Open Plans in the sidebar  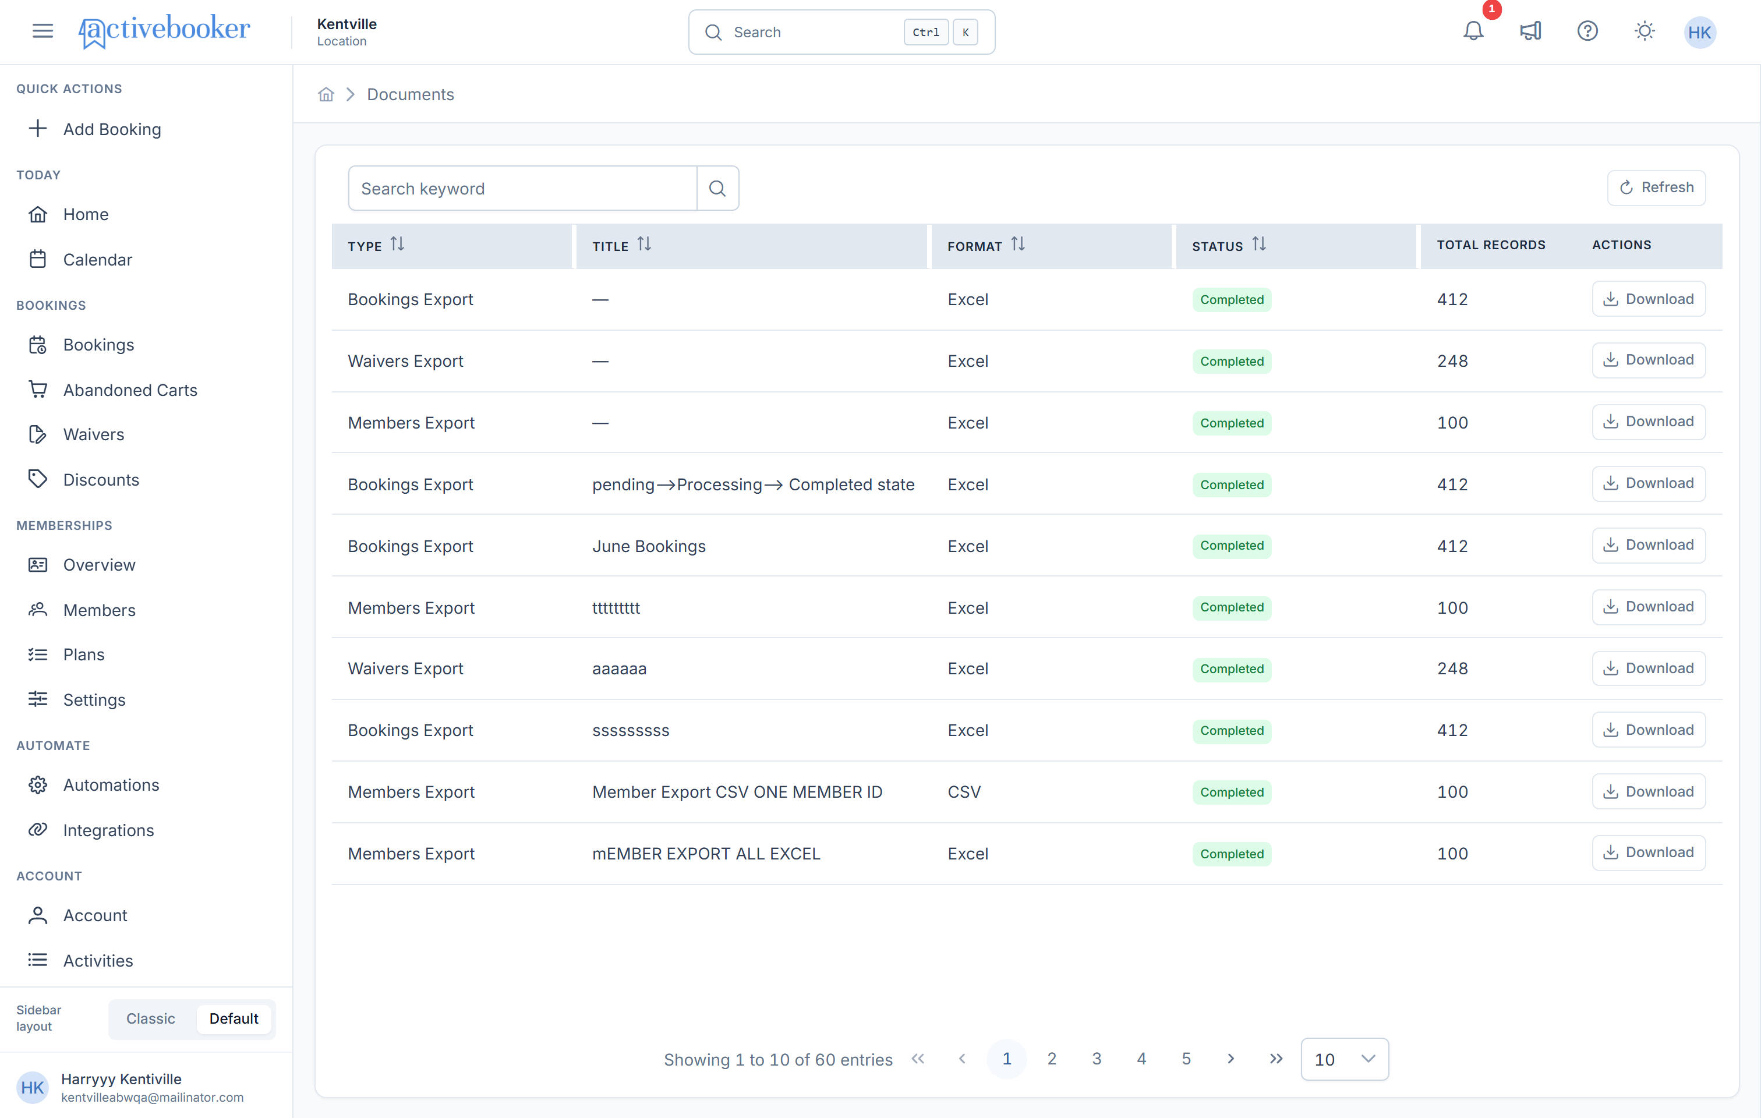tap(66, 654)
